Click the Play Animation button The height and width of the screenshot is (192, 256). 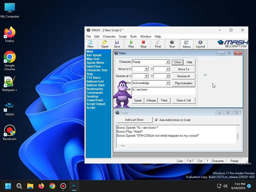(183, 83)
